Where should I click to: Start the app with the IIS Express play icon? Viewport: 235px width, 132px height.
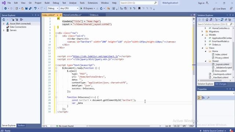pos(81,8)
